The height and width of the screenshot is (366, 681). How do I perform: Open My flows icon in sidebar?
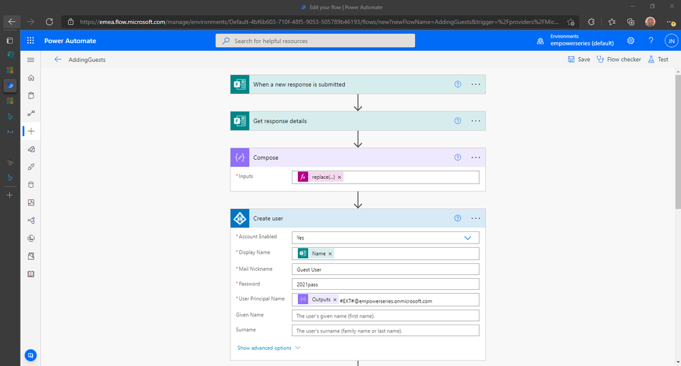(x=31, y=113)
